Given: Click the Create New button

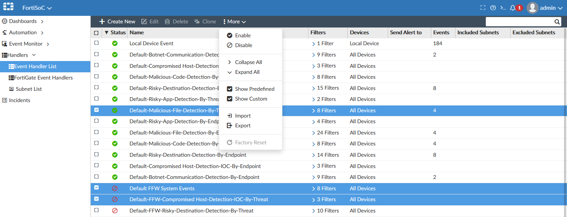Looking at the screenshot, I should pos(117,21).
